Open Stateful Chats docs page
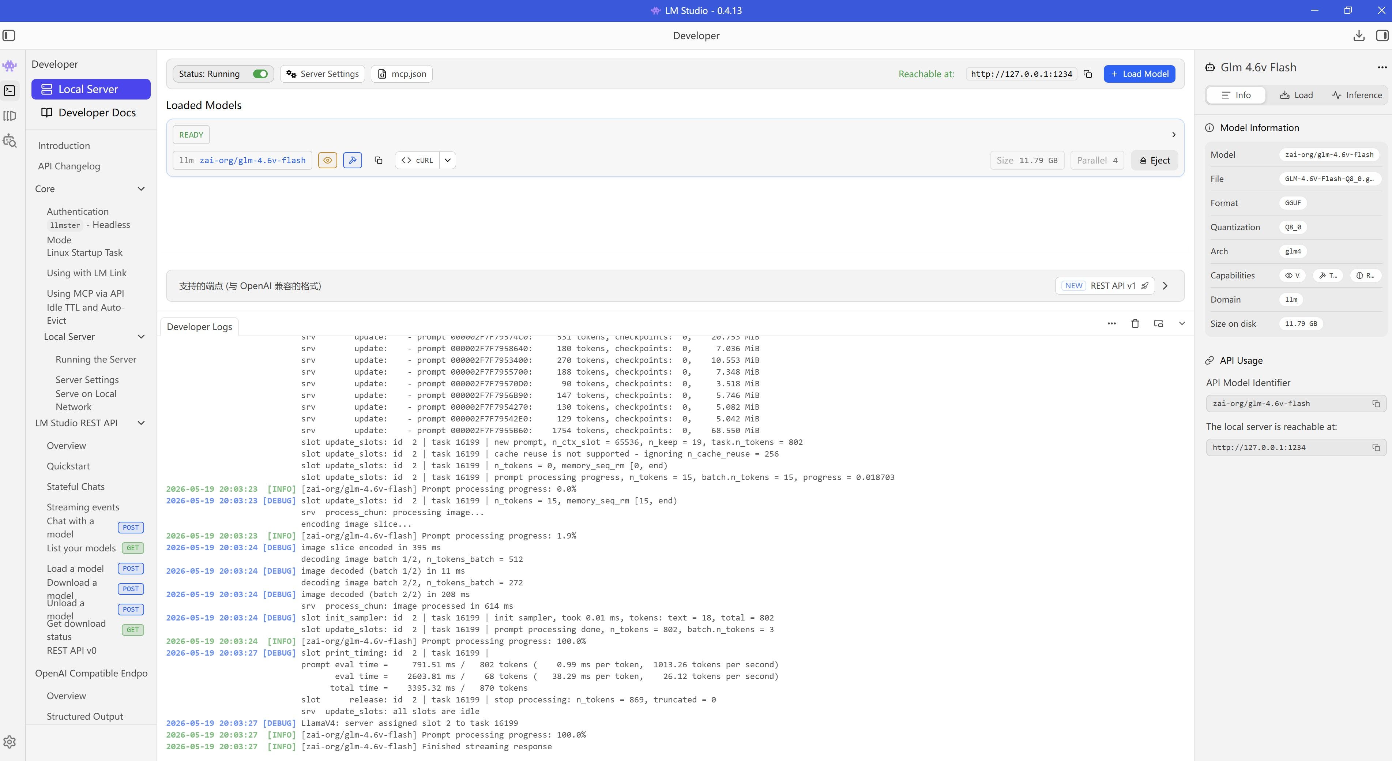The image size is (1392, 761). (76, 487)
